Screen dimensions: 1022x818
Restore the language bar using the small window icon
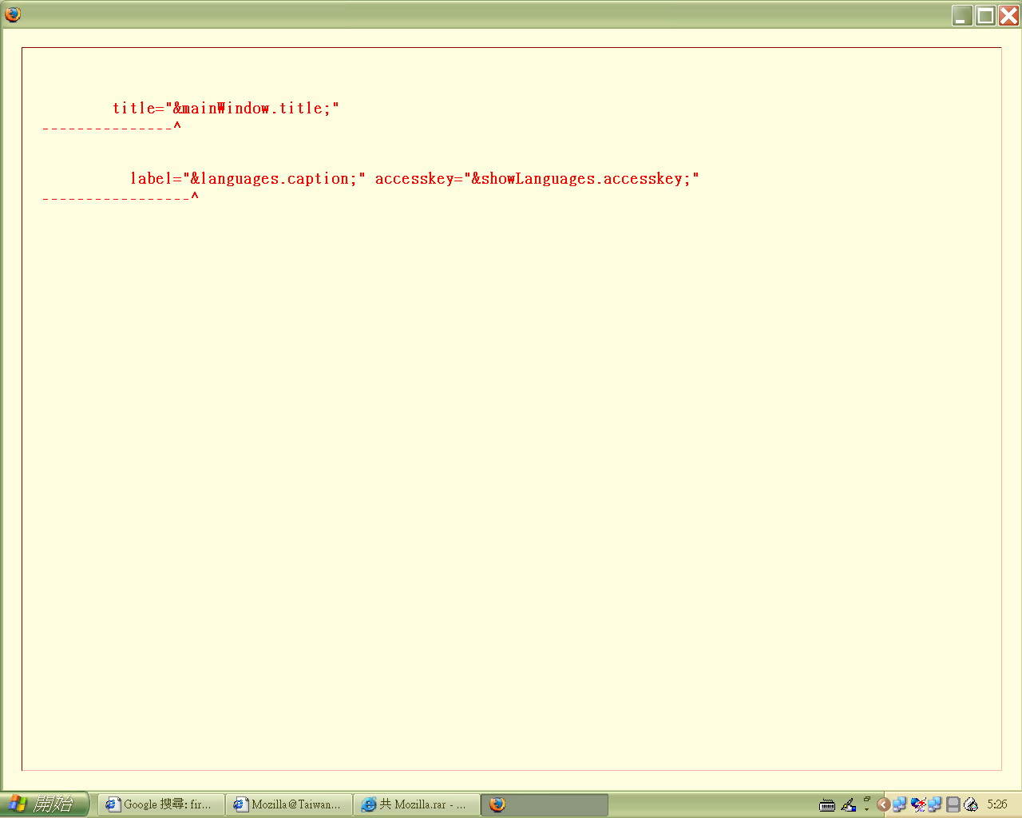pos(867,799)
